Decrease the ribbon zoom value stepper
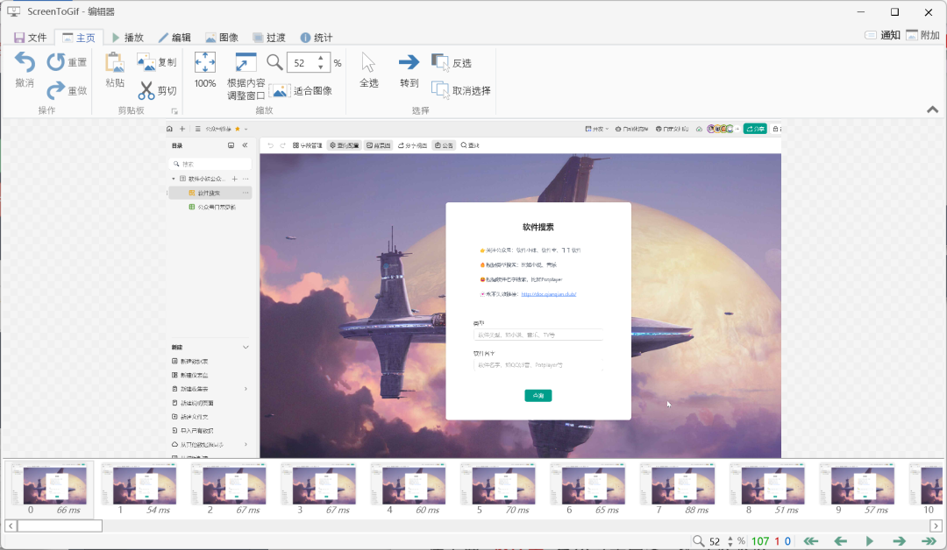This screenshot has width=947, height=550. (321, 67)
